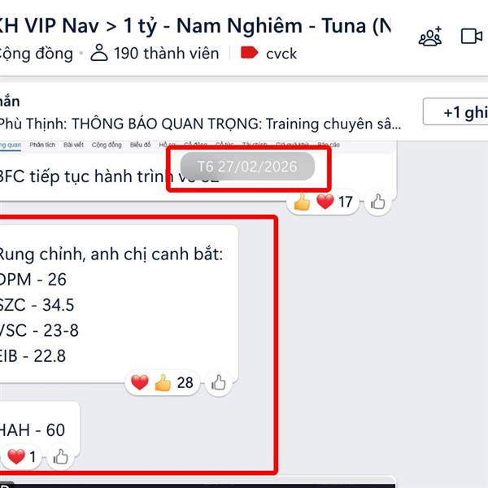Like the HAH - 60 message
The image size is (488, 488).
60,457
